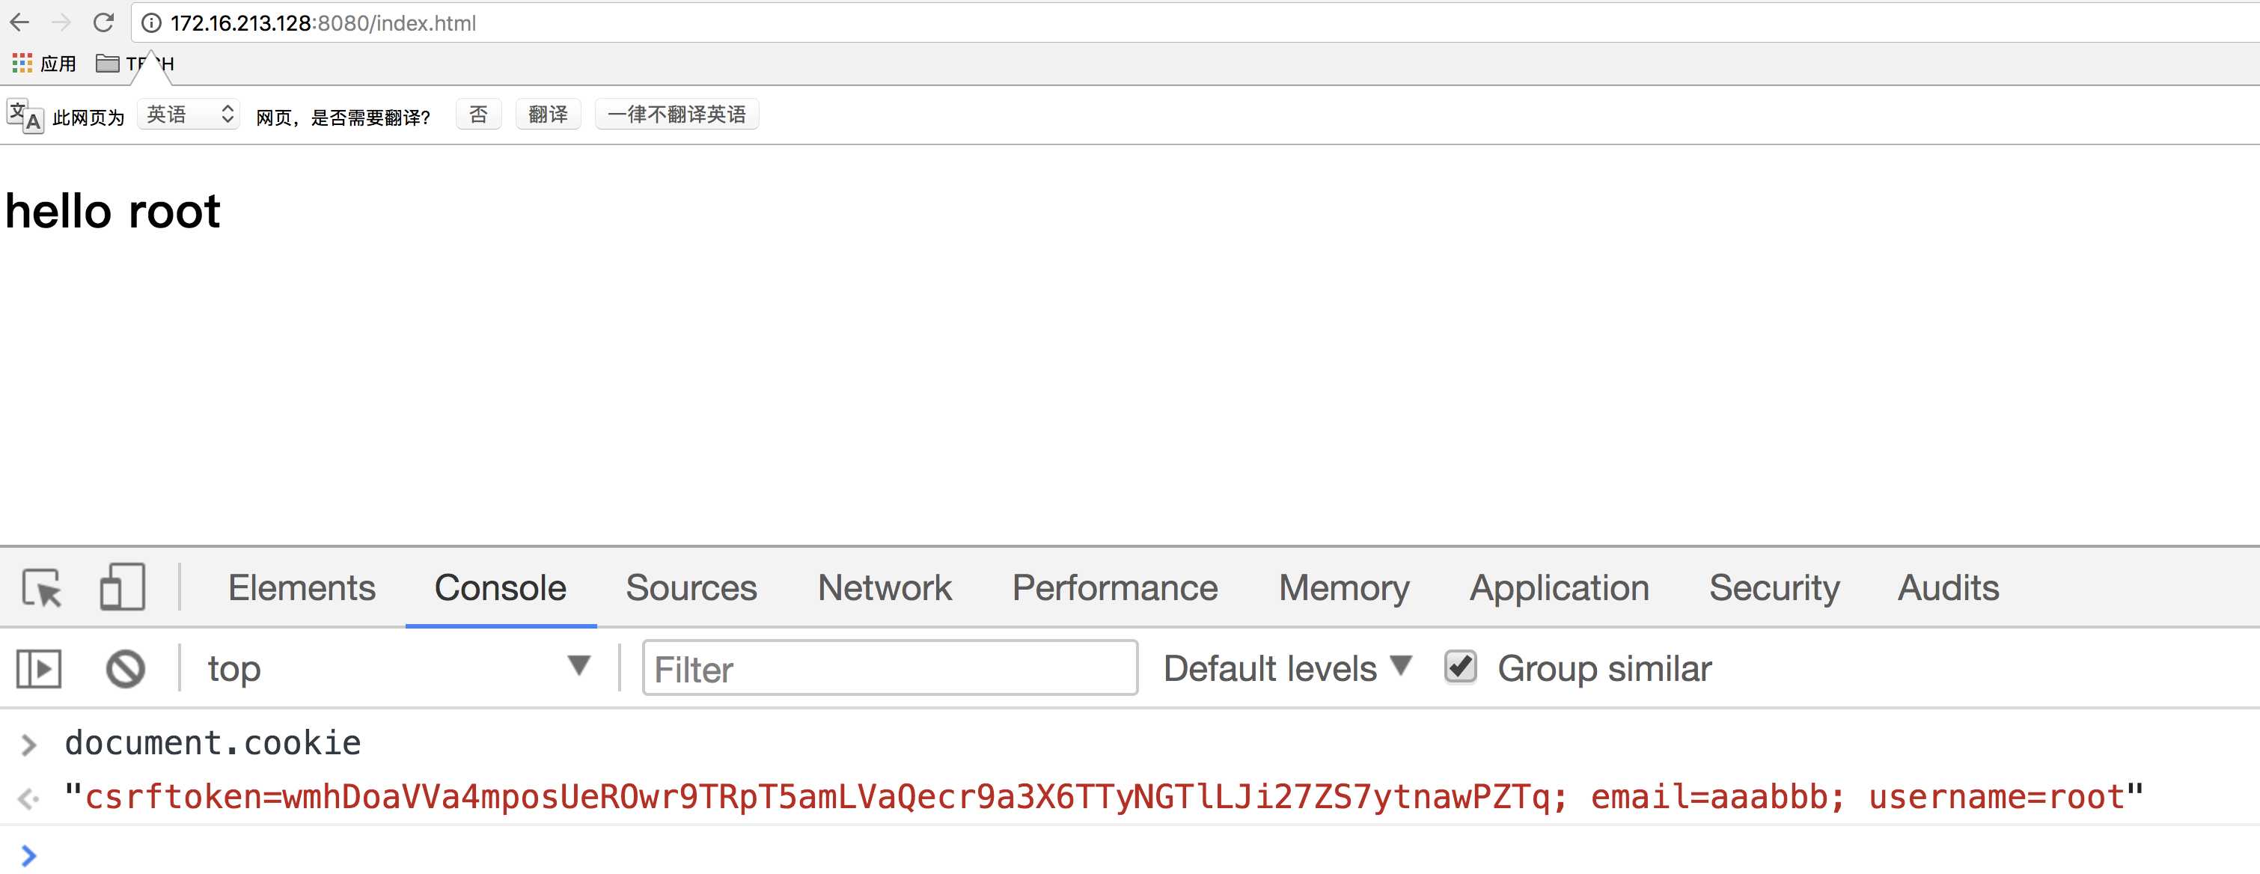Image resolution: width=2260 pixels, height=874 pixels.
Task: Click the Sources panel tab
Action: pos(689,587)
